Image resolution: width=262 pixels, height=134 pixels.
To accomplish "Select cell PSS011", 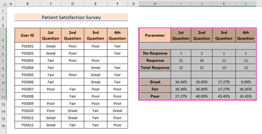I will 27,118.
